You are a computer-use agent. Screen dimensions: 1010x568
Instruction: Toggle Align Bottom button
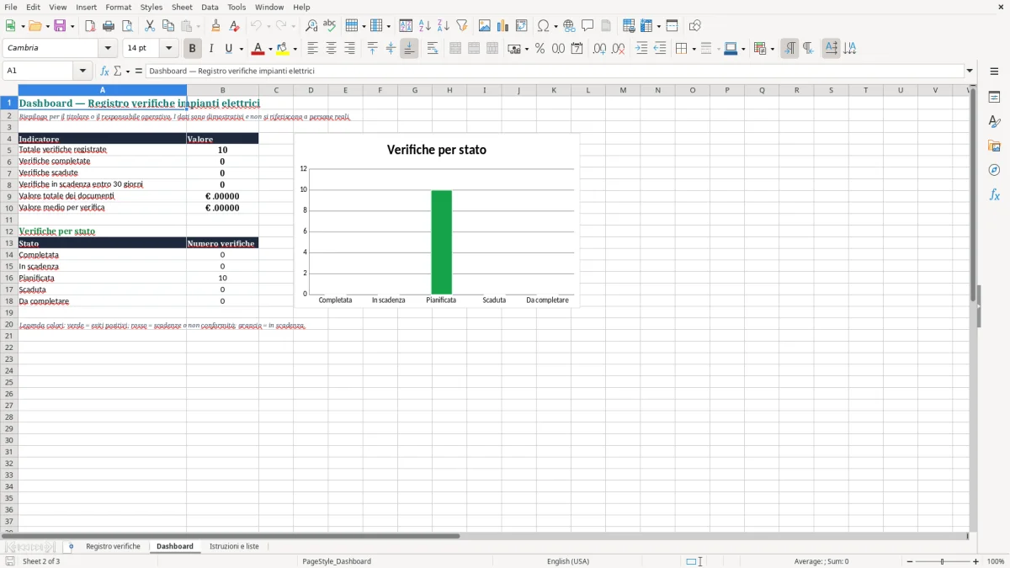click(409, 49)
